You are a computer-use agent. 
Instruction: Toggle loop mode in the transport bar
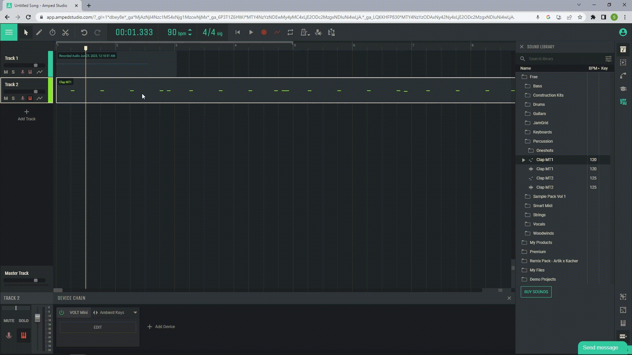[290, 32]
